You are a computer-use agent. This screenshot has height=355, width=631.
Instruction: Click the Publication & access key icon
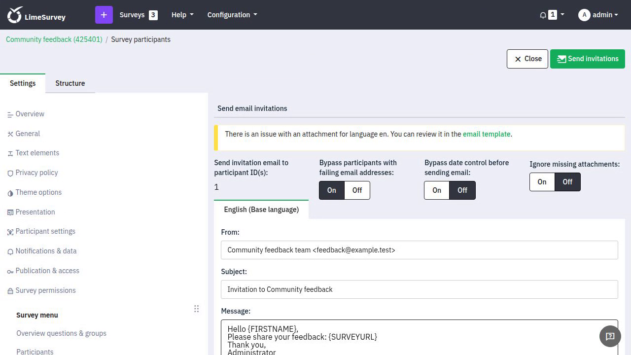(x=10, y=271)
